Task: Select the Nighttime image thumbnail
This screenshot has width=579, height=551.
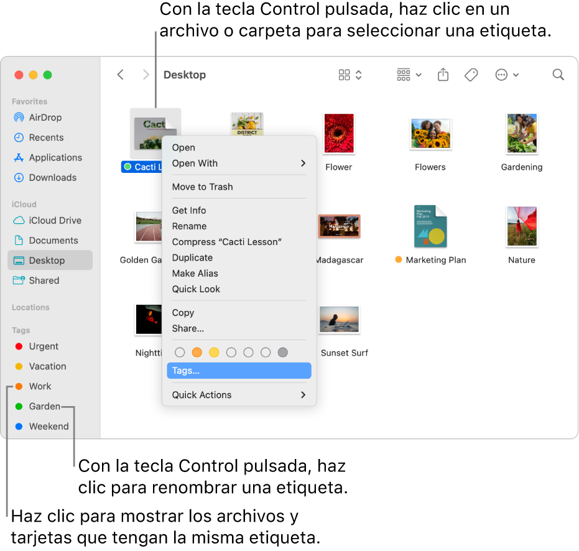Action: point(149,320)
